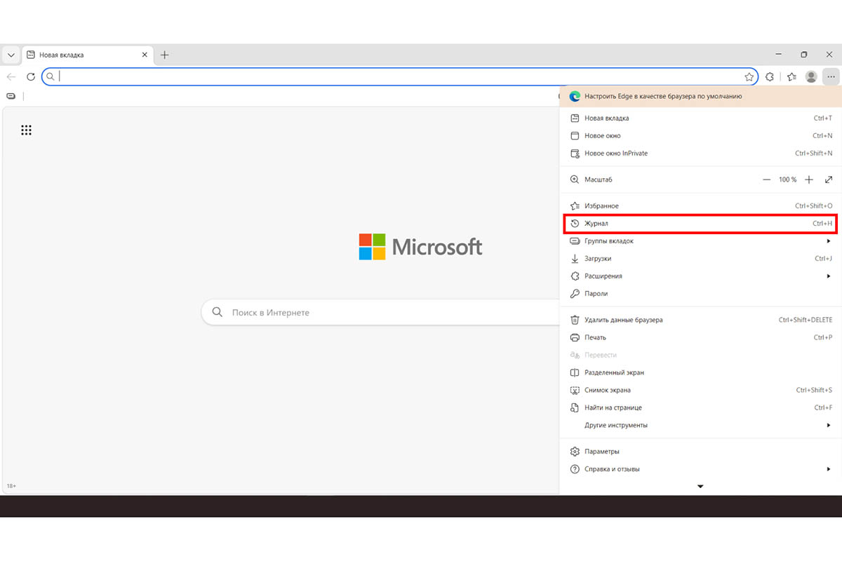This screenshot has width=842, height=561.
Task: Increase zoom with the plus button
Action: coord(809,180)
